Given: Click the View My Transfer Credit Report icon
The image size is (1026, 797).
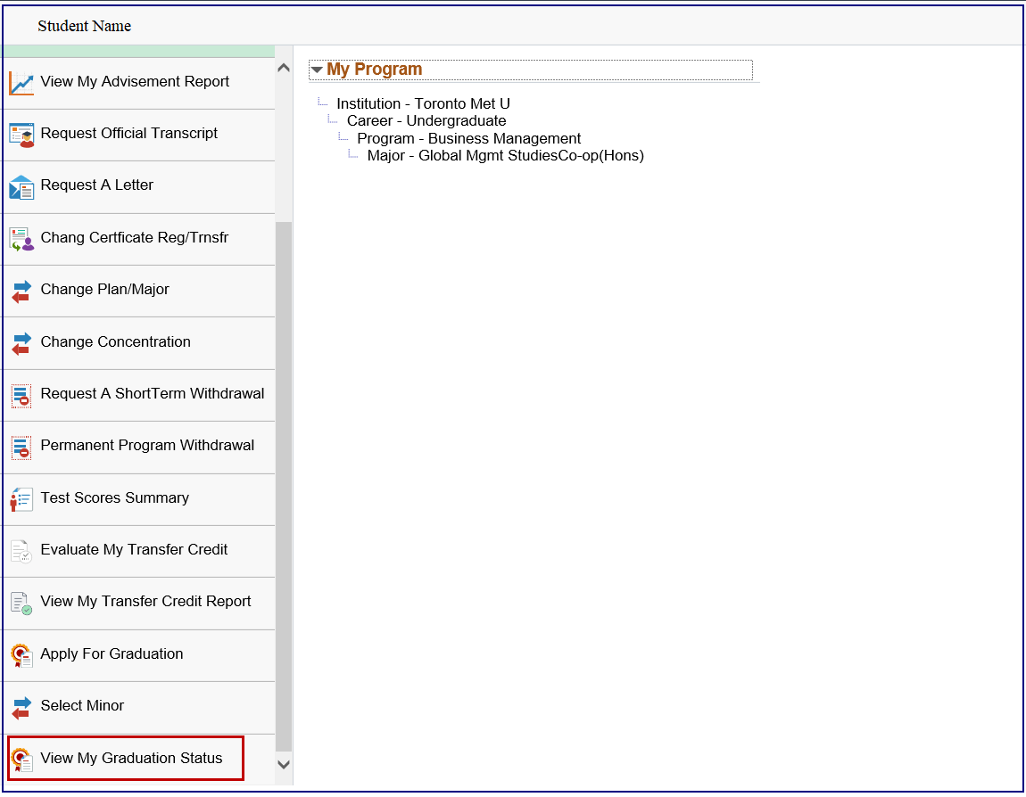Looking at the screenshot, I should click(x=21, y=603).
